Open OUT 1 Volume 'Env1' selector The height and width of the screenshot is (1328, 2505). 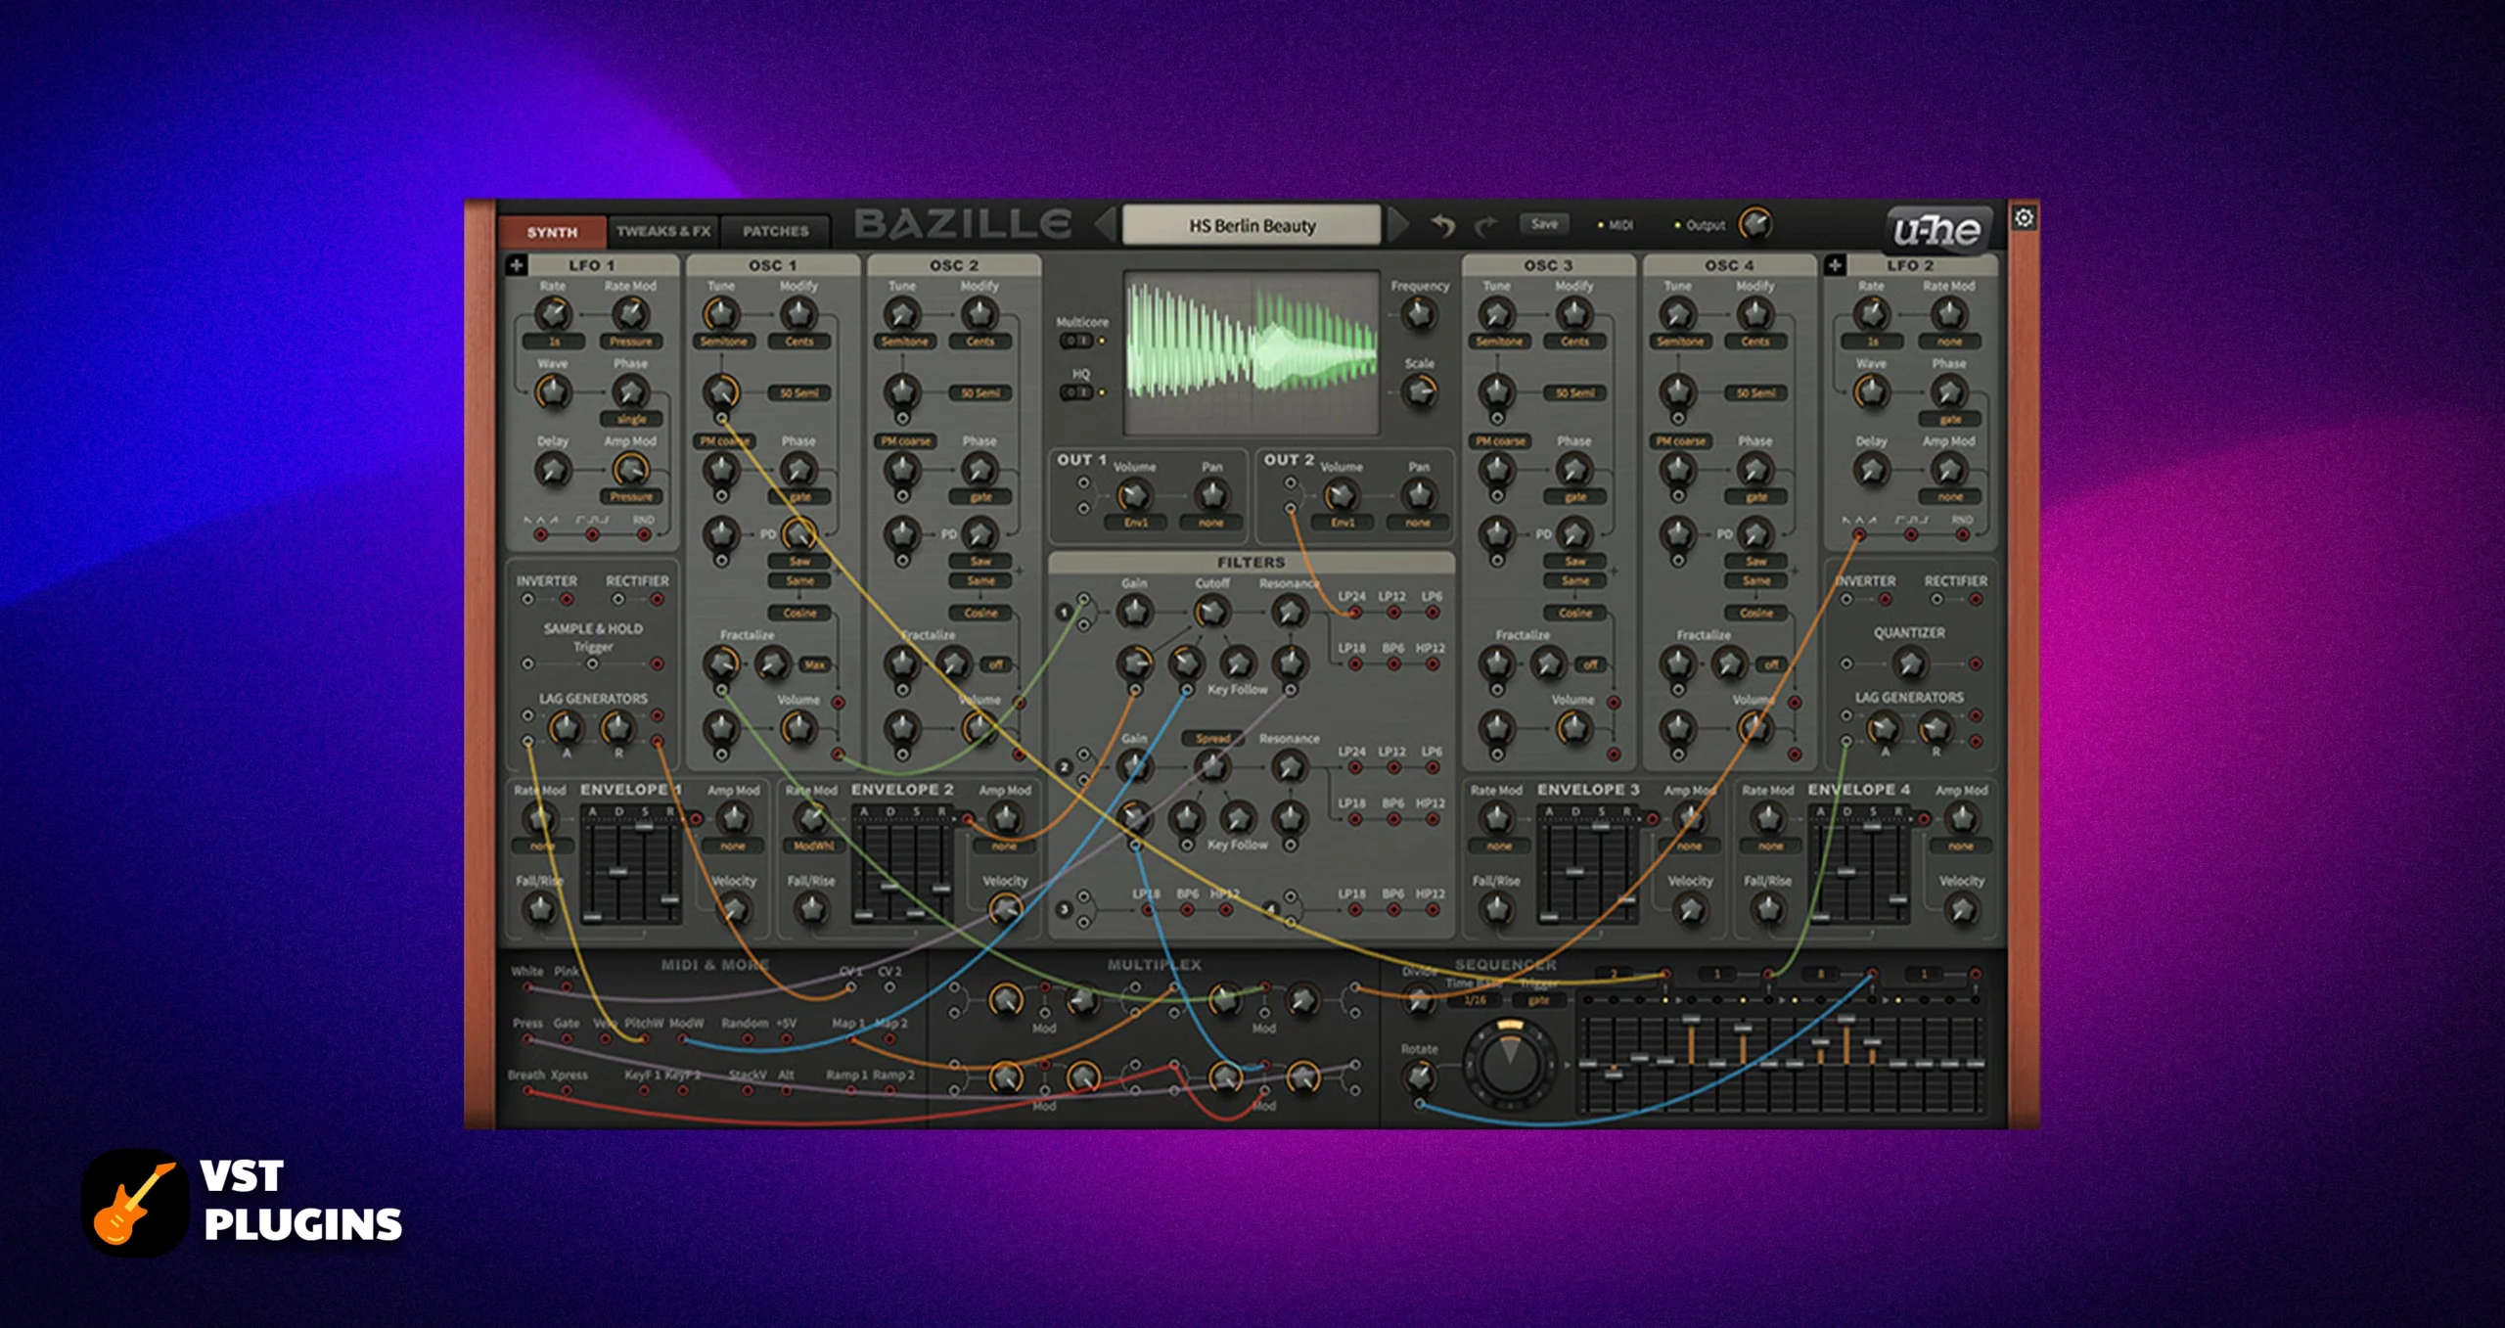[x=1135, y=523]
